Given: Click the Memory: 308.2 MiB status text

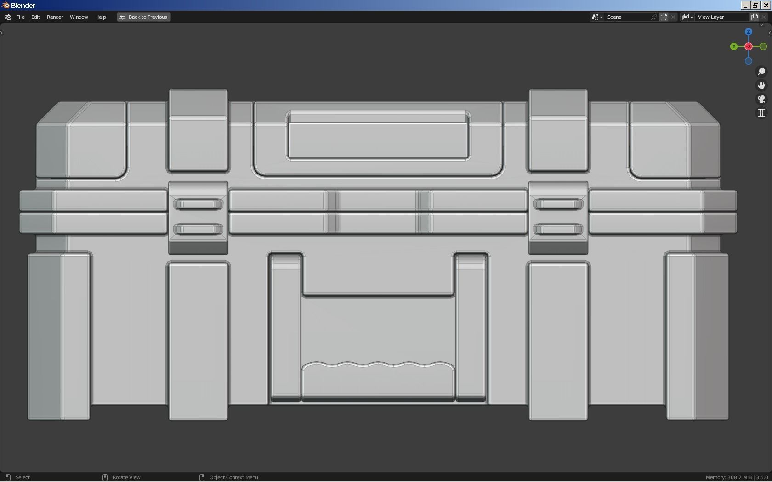Looking at the screenshot, I should [728, 477].
